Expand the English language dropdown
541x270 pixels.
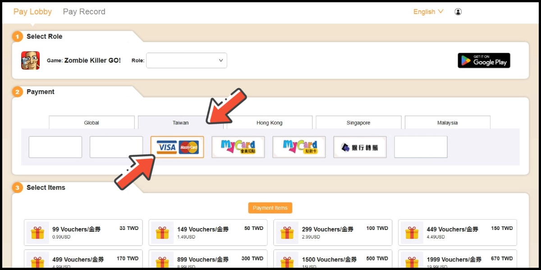click(428, 12)
